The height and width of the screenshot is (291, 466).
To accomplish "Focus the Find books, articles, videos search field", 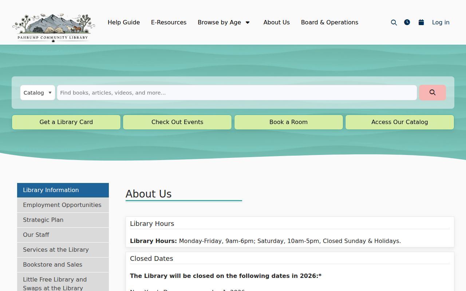I will tap(237, 92).
